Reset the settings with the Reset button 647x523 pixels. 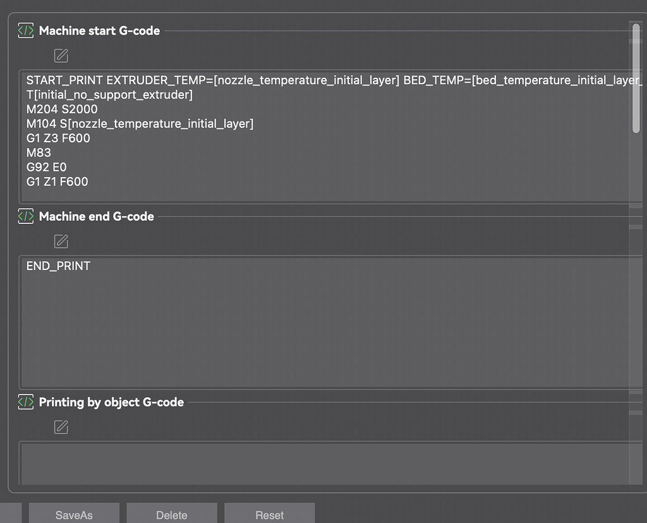[269, 515]
